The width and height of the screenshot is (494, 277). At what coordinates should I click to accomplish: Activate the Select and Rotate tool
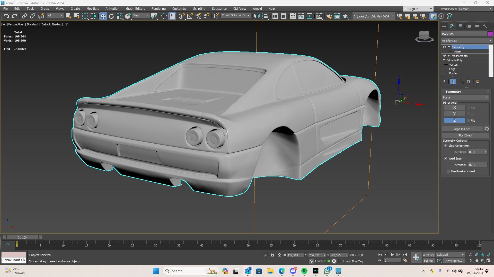click(x=111, y=16)
